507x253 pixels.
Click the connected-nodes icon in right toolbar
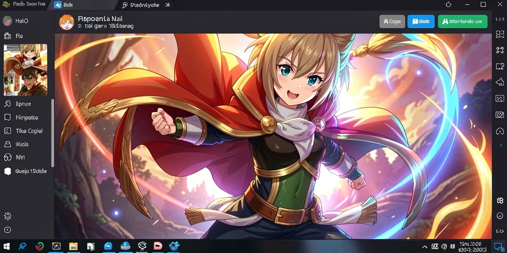click(x=500, y=50)
